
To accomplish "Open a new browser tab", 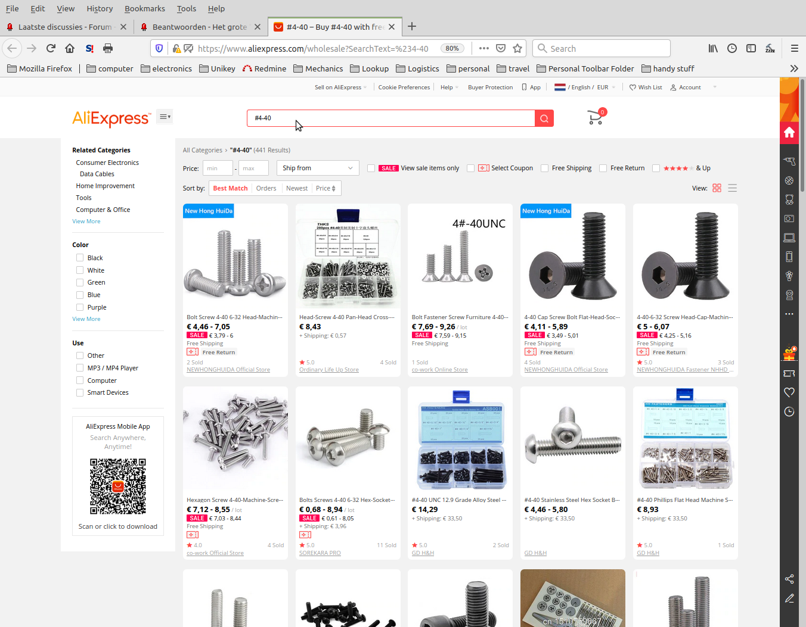I will point(412,26).
